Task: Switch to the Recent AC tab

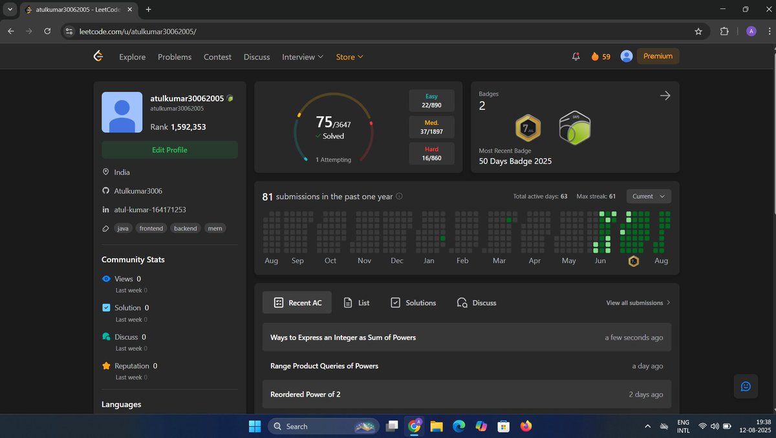Action: click(297, 302)
